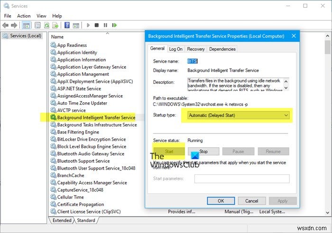This screenshot has height=233, width=332.
Task: Click gear icon beside App Readiness
Action: (x=53, y=45)
